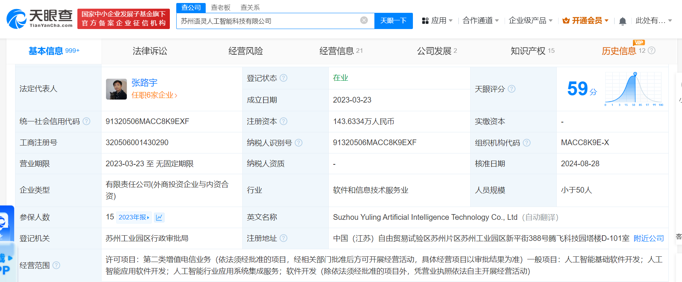Select the 查老板 search tab

coord(220,8)
